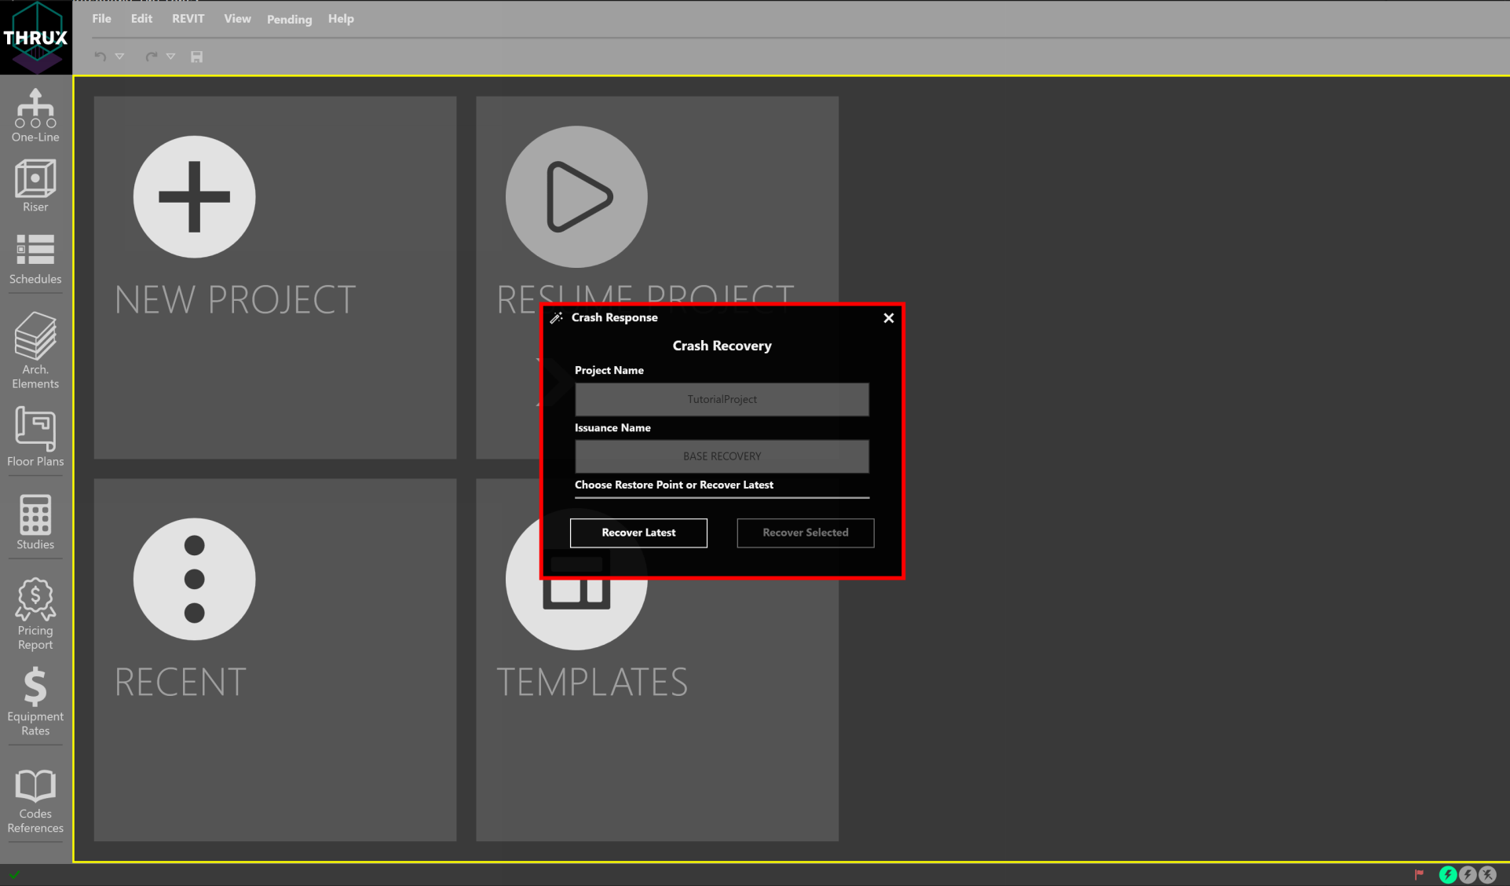Image resolution: width=1510 pixels, height=886 pixels.
Task: Open the REVIT menu
Action: click(188, 19)
